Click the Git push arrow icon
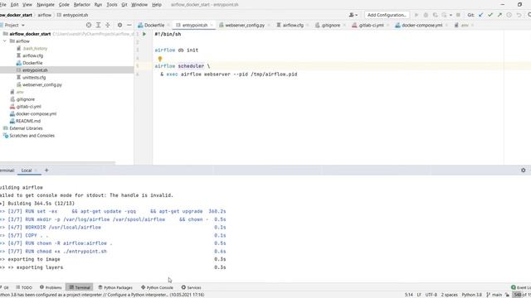531x298 pixels. [499, 15]
